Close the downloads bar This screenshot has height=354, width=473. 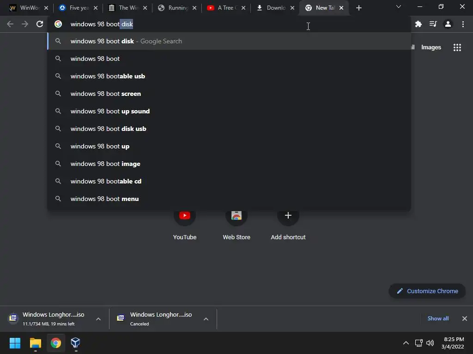click(x=465, y=319)
